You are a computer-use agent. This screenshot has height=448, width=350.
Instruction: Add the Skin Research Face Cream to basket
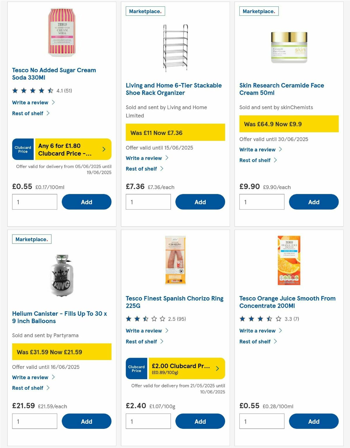pyautogui.click(x=314, y=202)
